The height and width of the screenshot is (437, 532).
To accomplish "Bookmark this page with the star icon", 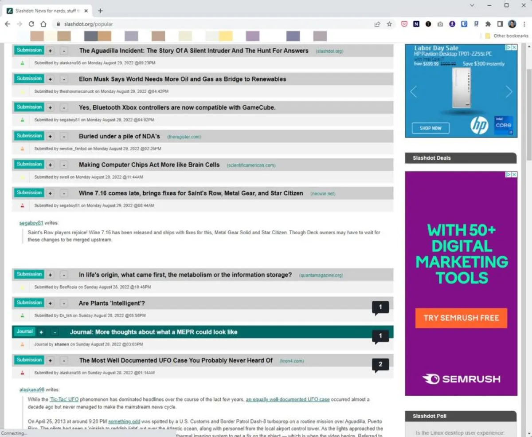I will (389, 24).
